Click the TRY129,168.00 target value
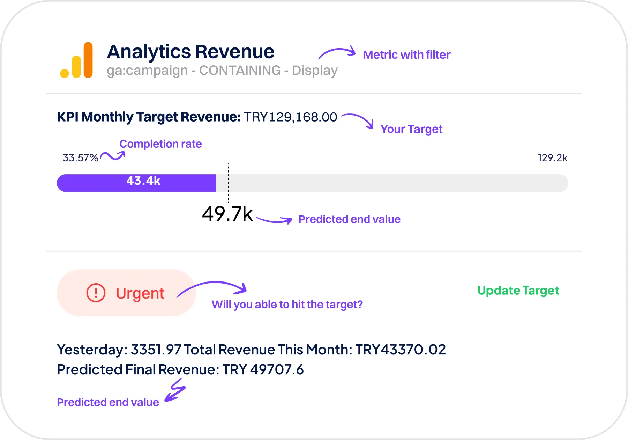 [290, 117]
